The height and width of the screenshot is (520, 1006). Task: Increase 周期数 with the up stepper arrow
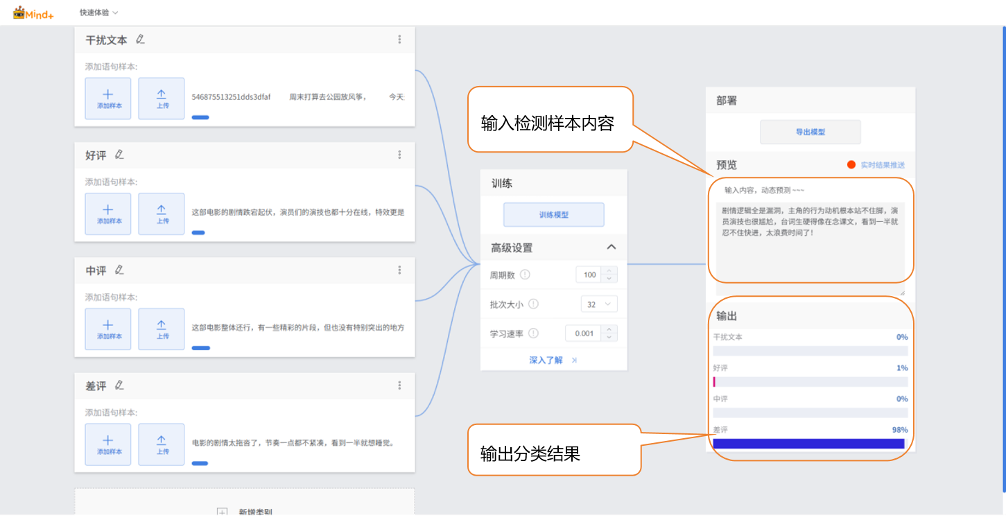[609, 270]
